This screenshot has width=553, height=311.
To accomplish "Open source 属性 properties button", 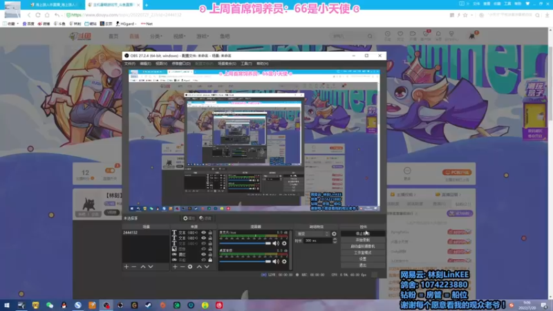I will [x=189, y=218].
